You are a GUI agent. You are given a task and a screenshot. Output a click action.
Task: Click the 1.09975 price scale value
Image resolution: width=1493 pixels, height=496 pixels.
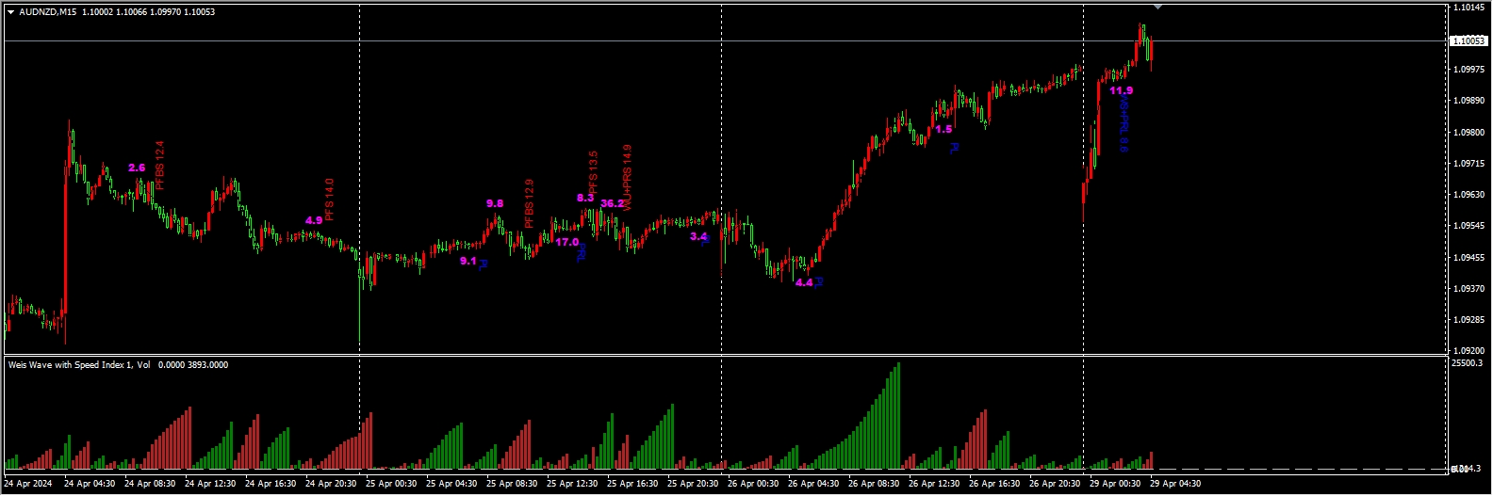[x=1469, y=70]
